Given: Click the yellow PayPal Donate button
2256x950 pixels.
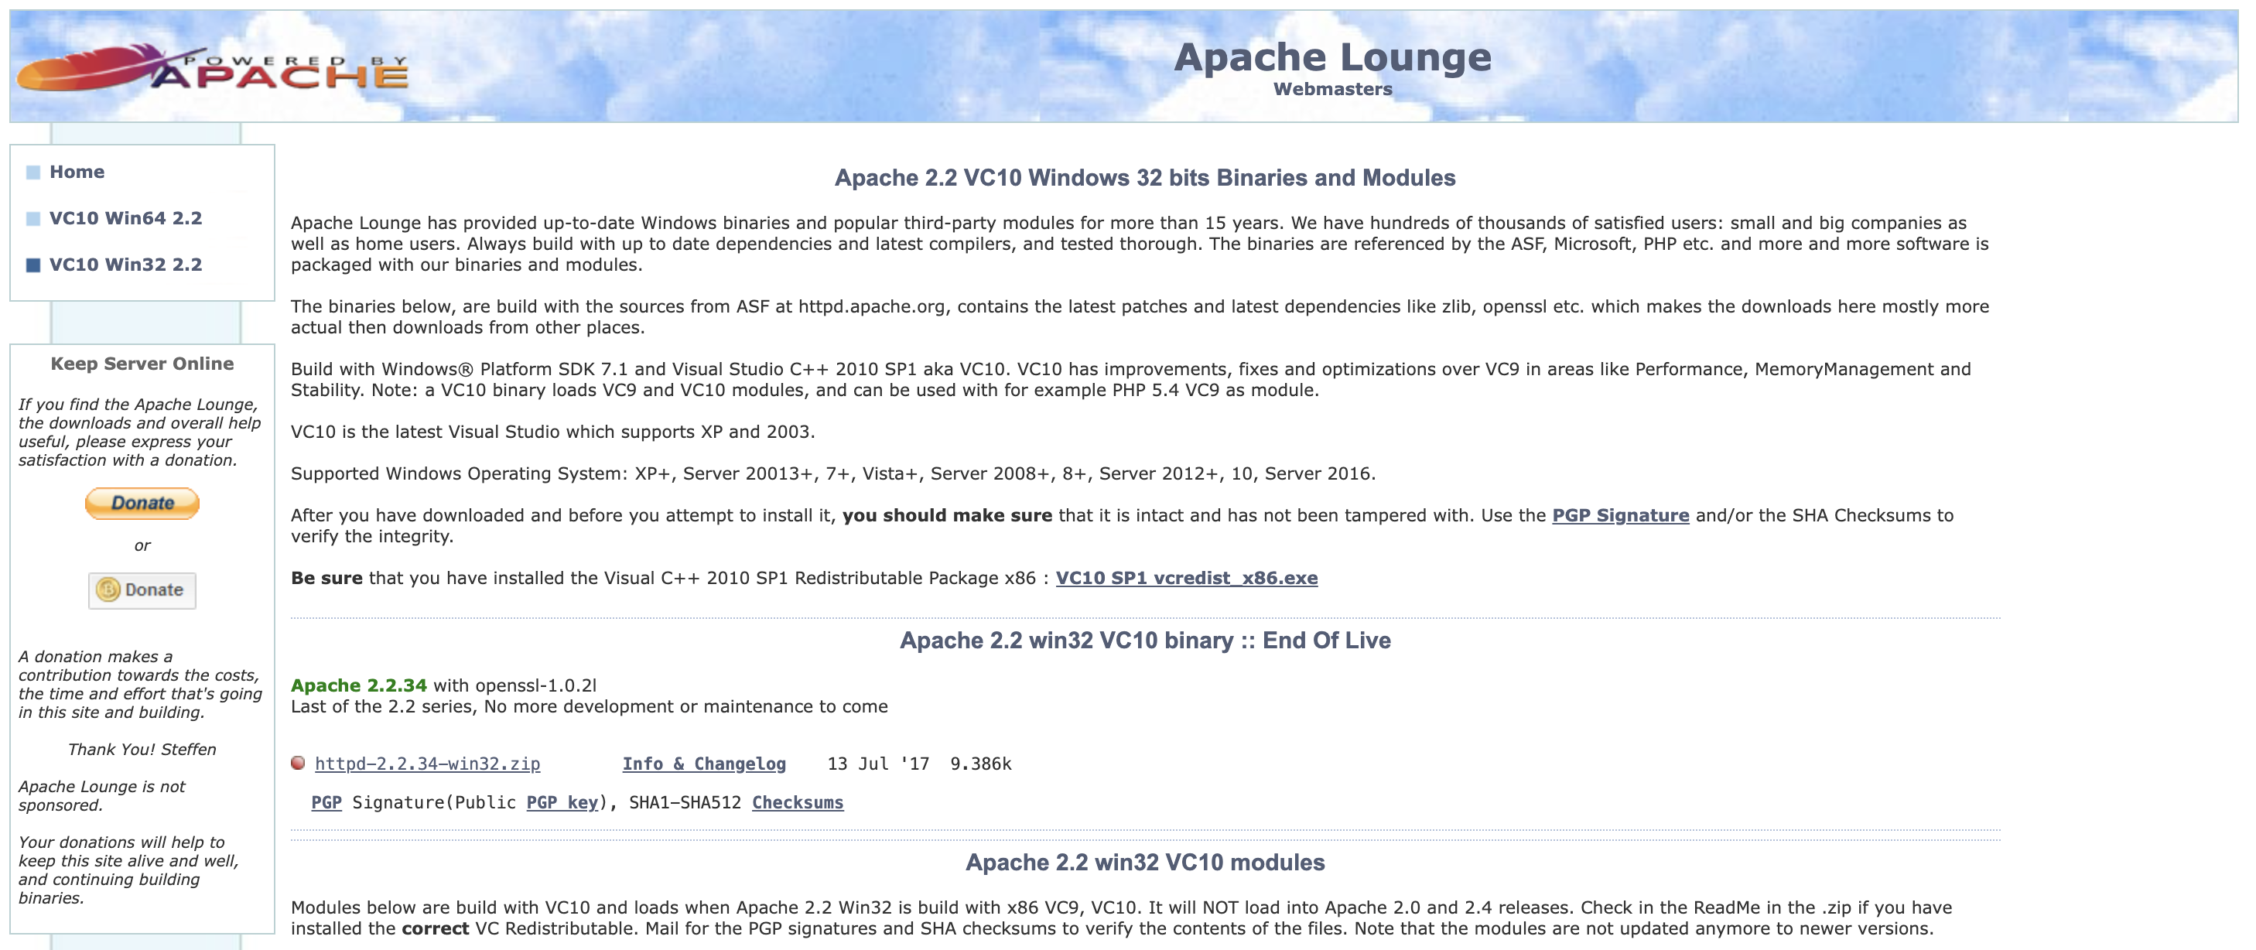Looking at the screenshot, I should (x=142, y=504).
